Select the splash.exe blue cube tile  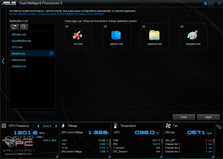pyautogui.click(x=116, y=37)
